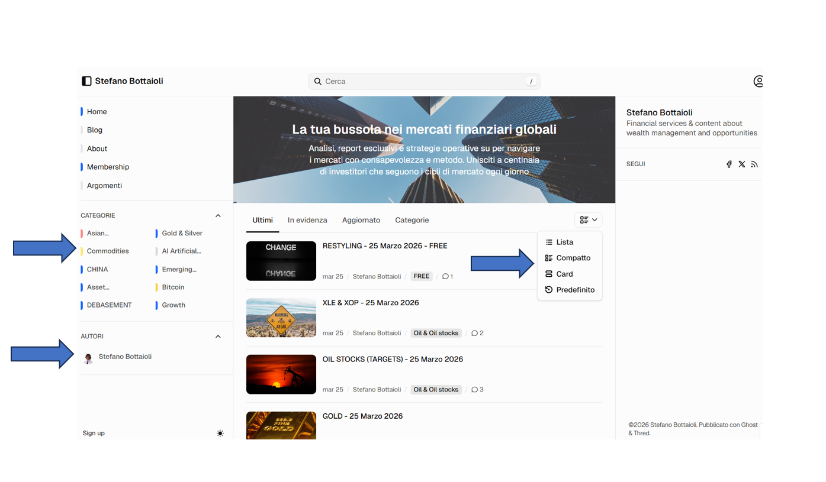Toggle the light/dark theme sun icon
This screenshot has height=482, width=826.
coord(220,434)
